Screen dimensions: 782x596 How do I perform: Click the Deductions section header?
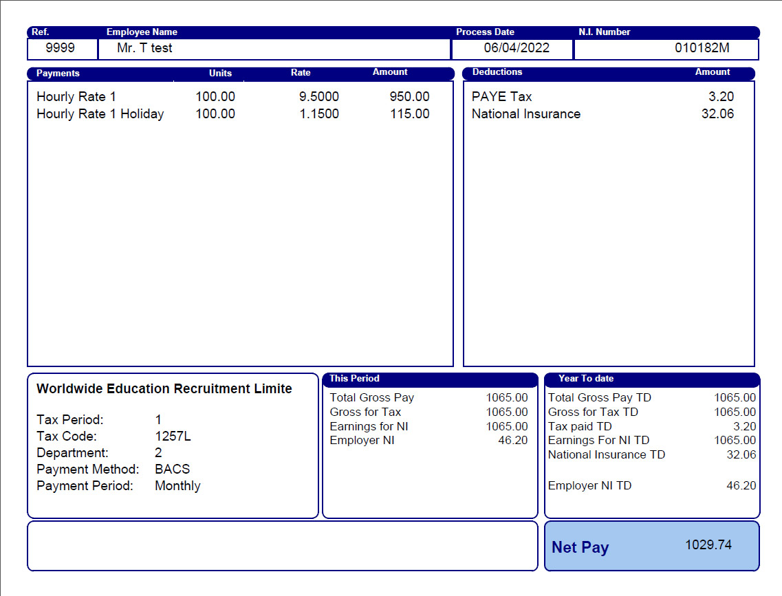pos(497,73)
